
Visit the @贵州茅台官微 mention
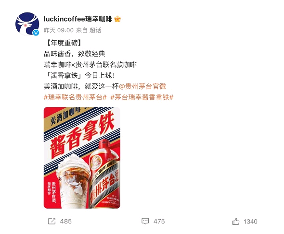click(x=142, y=86)
